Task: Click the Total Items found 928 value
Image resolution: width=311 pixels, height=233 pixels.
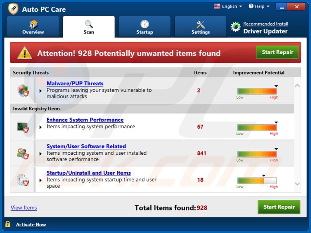Action: click(202, 208)
